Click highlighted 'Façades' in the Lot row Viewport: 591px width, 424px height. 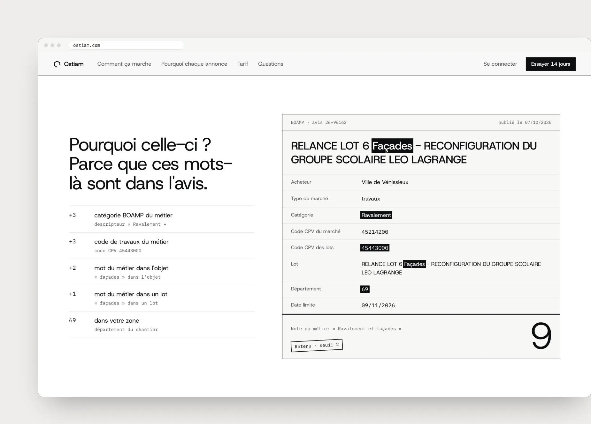(x=414, y=264)
